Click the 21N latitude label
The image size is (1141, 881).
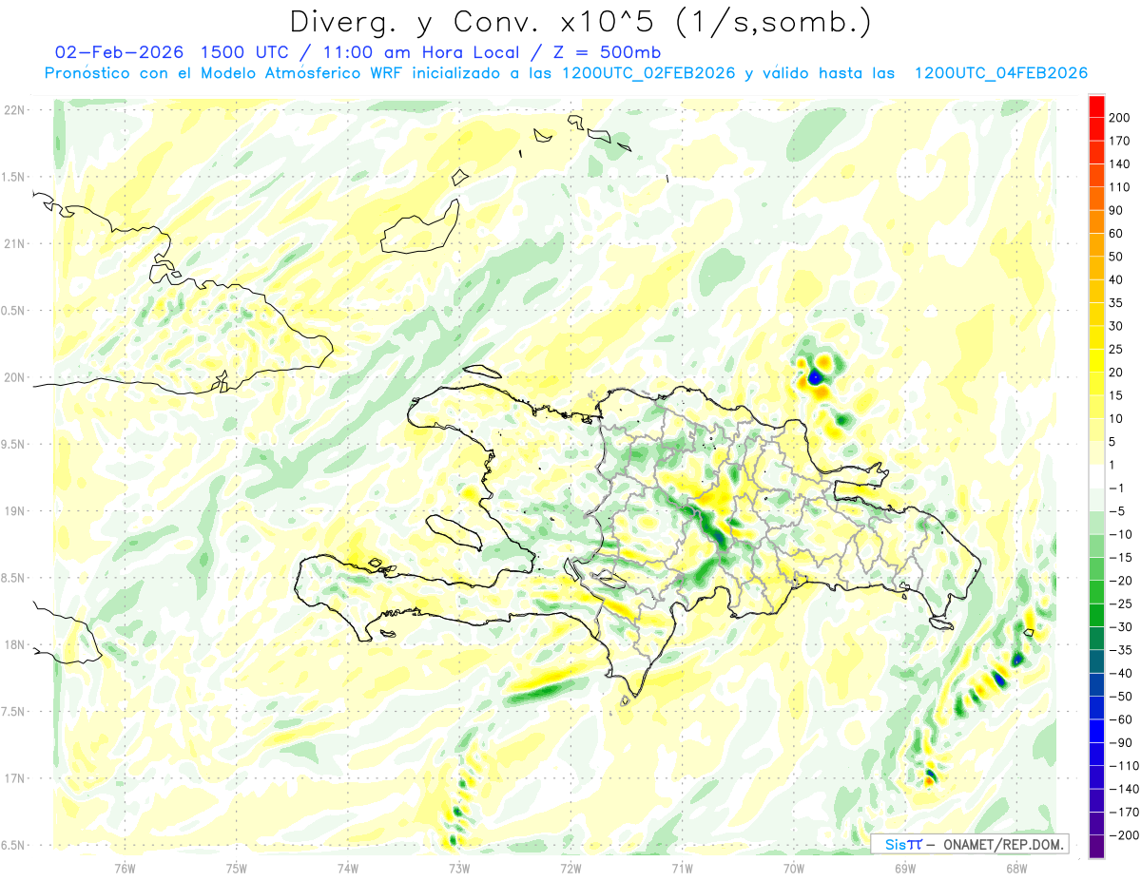coord(14,243)
